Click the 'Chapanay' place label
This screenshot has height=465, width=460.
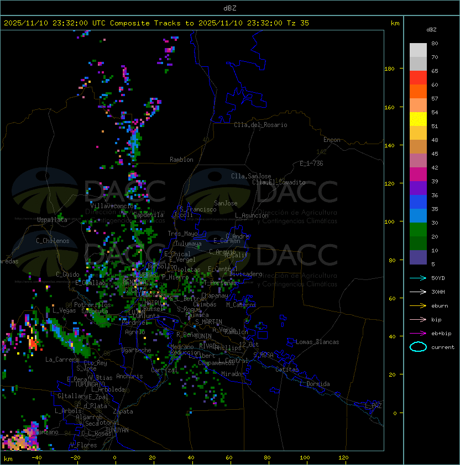click(215, 295)
